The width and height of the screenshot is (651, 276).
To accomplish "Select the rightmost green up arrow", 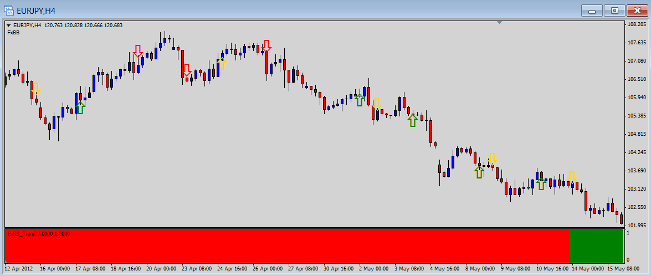I will [541, 183].
